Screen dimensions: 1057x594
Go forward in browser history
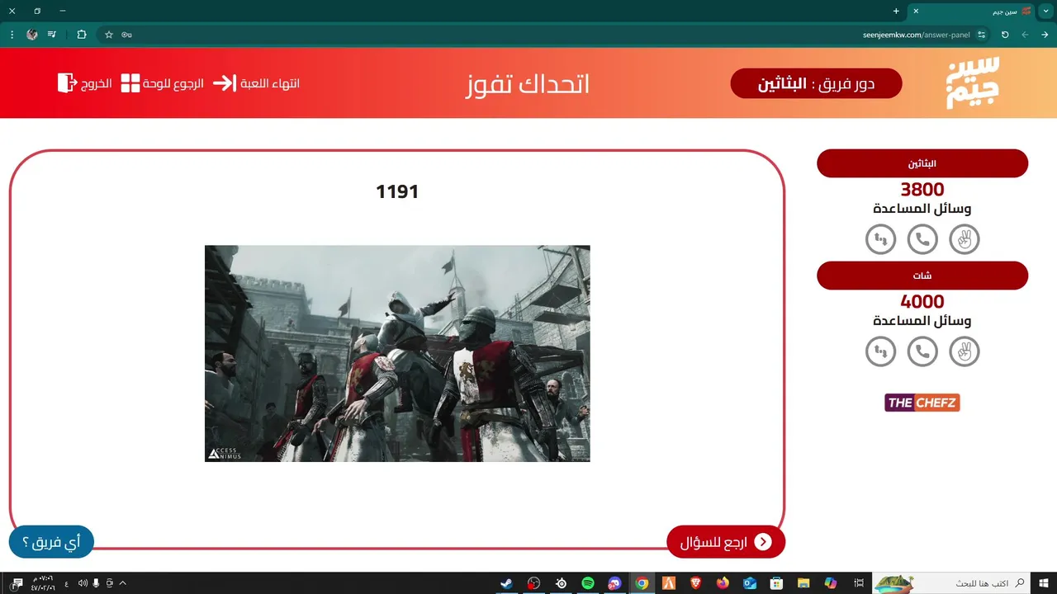coord(1025,35)
